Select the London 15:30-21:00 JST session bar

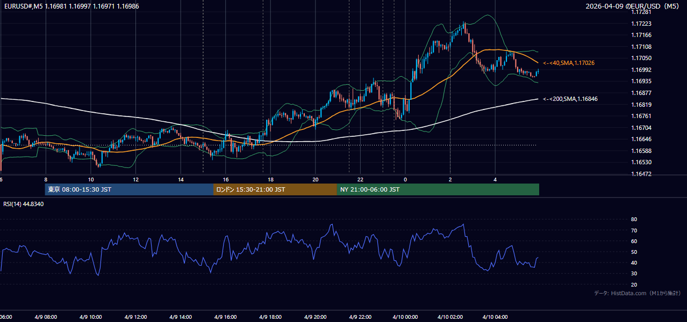click(275, 189)
